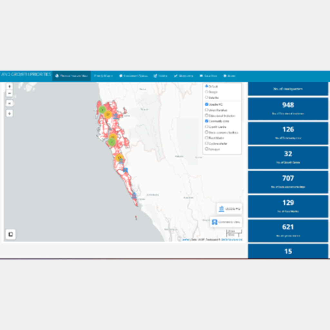Screen dimensions: 330x330
Task: Open the Investment Status menu item
Action: click(133, 76)
